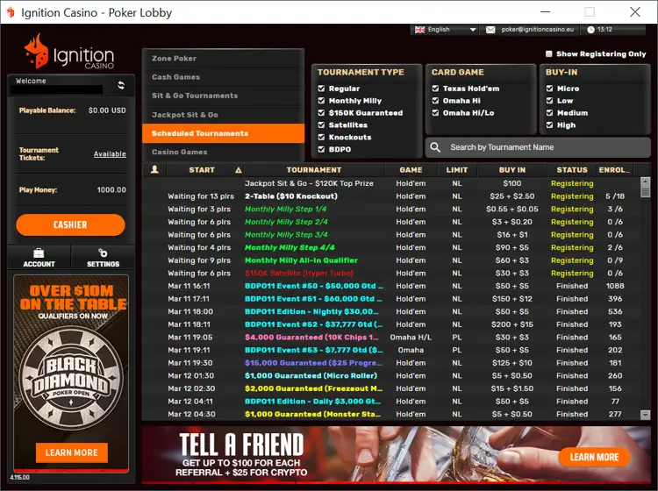Image resolution: width=658 pixels, height=491 pixels.
Task: Select $4,000 Guaranteed Omaha H/L row
Action: coord(391,337)
